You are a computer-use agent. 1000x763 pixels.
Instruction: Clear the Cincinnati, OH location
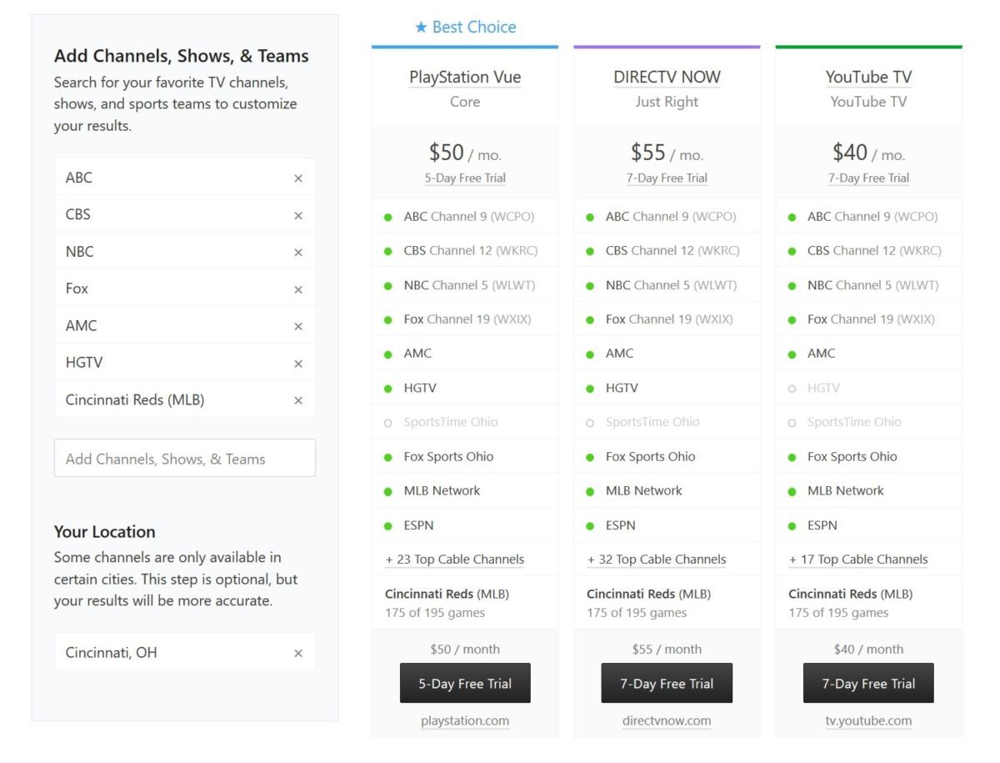pos(298,653)
